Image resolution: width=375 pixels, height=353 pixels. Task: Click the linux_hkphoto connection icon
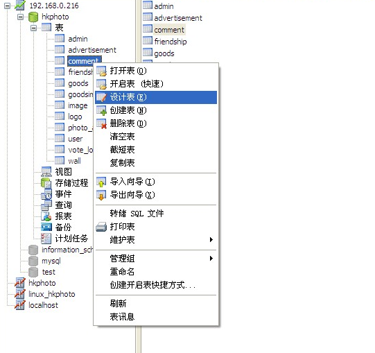click(20, 293)
